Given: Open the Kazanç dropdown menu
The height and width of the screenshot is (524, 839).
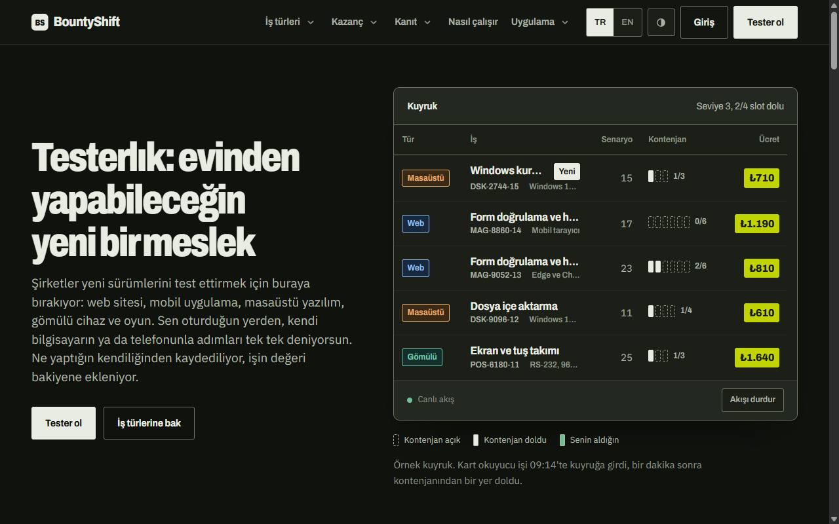Looking at the screenshot, I should 354,22.
